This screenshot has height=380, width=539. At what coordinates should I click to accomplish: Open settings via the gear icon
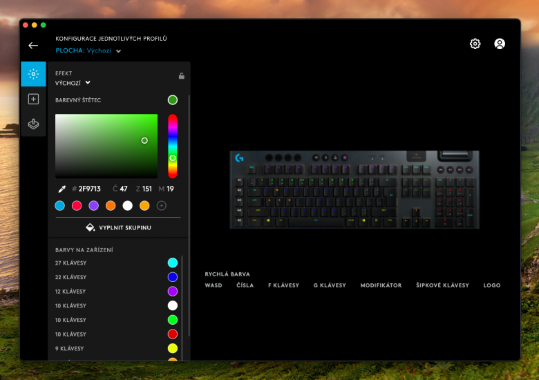tap(475, 44)
